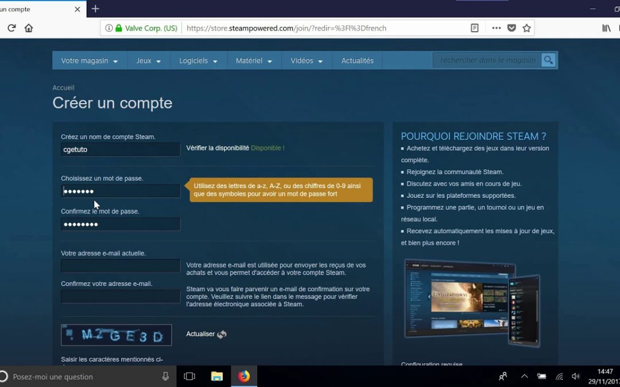Click the Accueil breadcrumb link
Image resolution: width=620 pixels, height=387 pixels.
(x=63, y=87)
